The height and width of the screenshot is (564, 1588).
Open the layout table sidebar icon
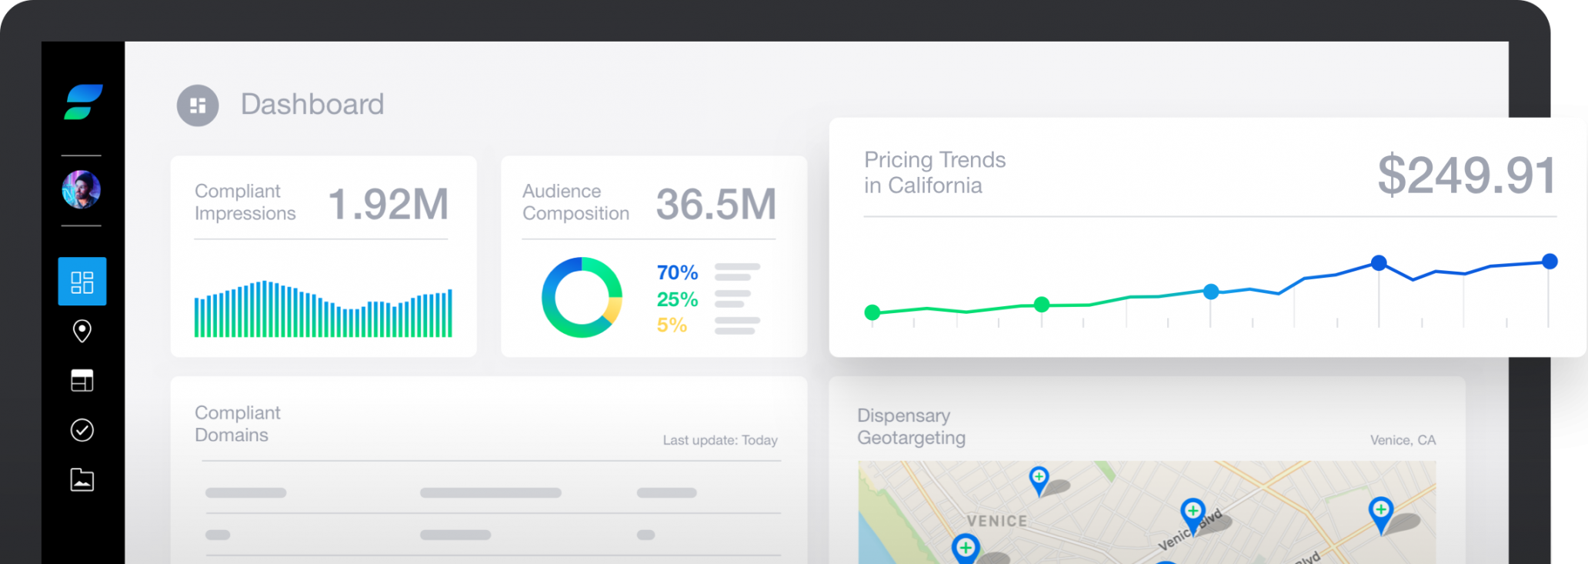pos(82,380)
